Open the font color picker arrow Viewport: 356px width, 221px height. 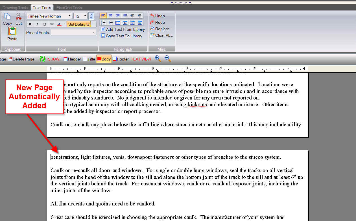[65, 24]
